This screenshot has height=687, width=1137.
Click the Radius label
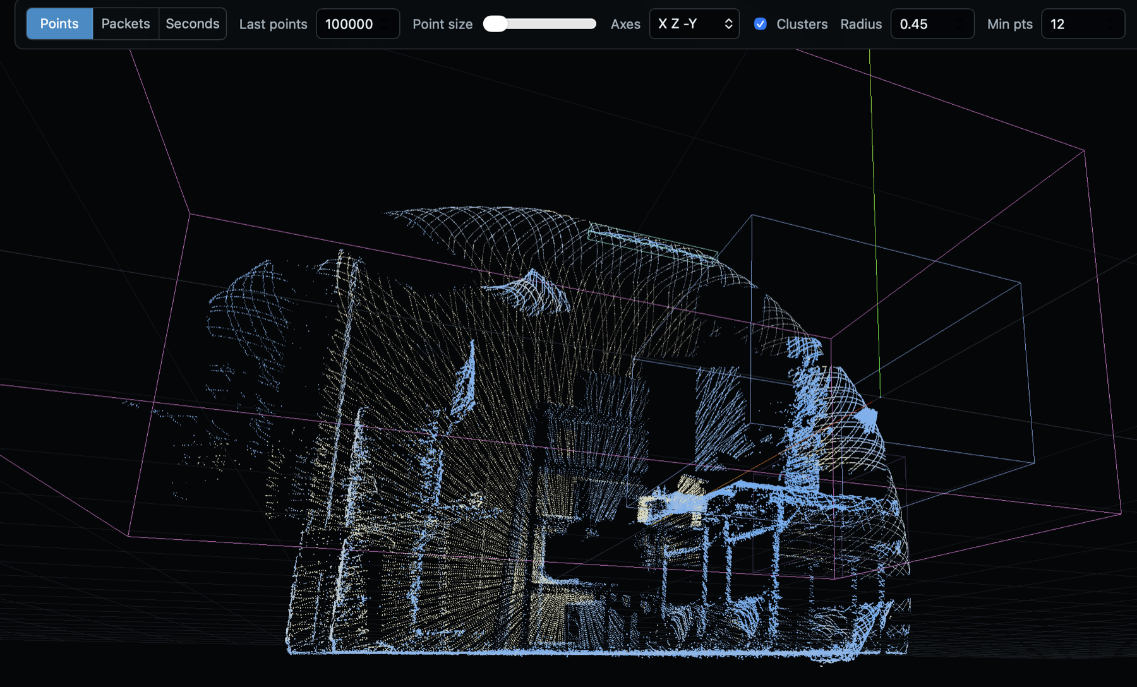(x=861, y=24)
